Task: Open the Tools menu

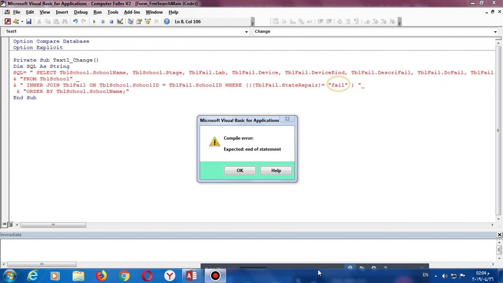Action: pos(113,12)
